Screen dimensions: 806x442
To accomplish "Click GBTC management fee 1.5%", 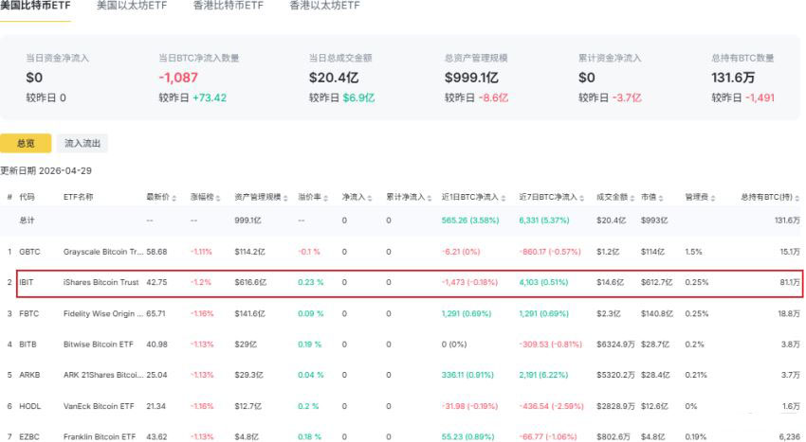I will tap(693, 252).
